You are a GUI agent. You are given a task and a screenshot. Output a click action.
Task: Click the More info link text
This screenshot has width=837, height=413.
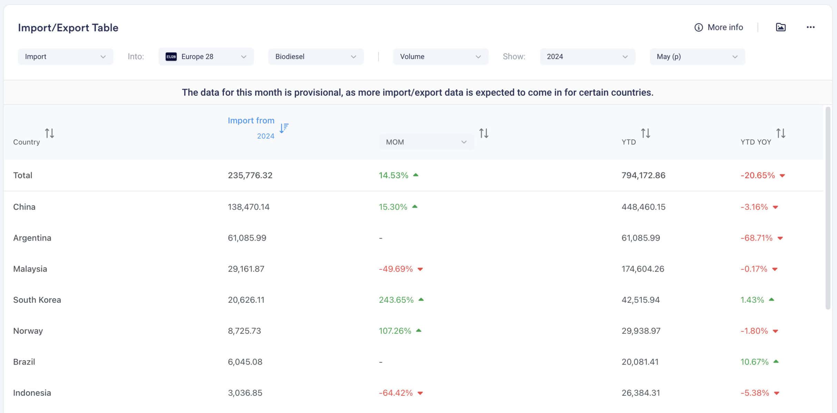[725, 28]
